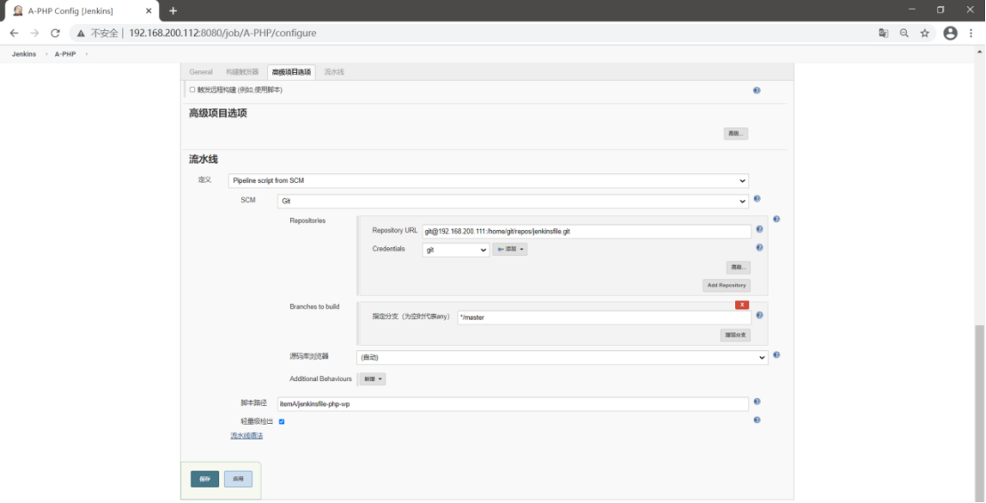
Task: Switch to the General tab
Action: coord(200,72)
